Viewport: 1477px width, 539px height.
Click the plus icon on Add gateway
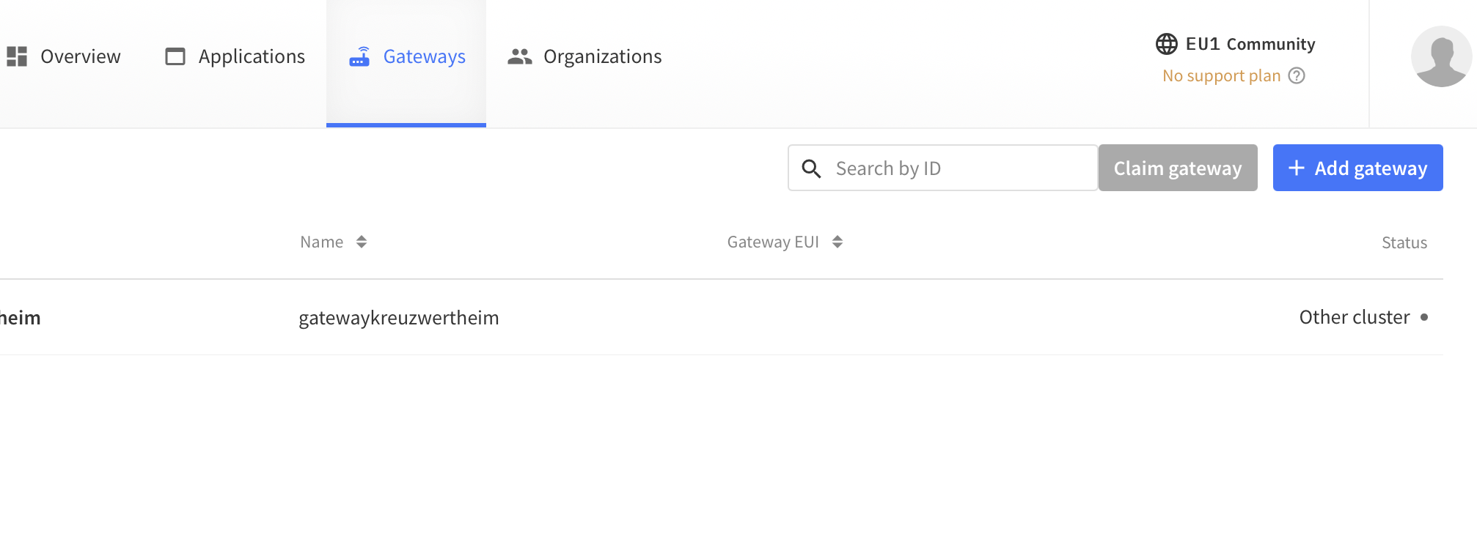pos(1297,168)
